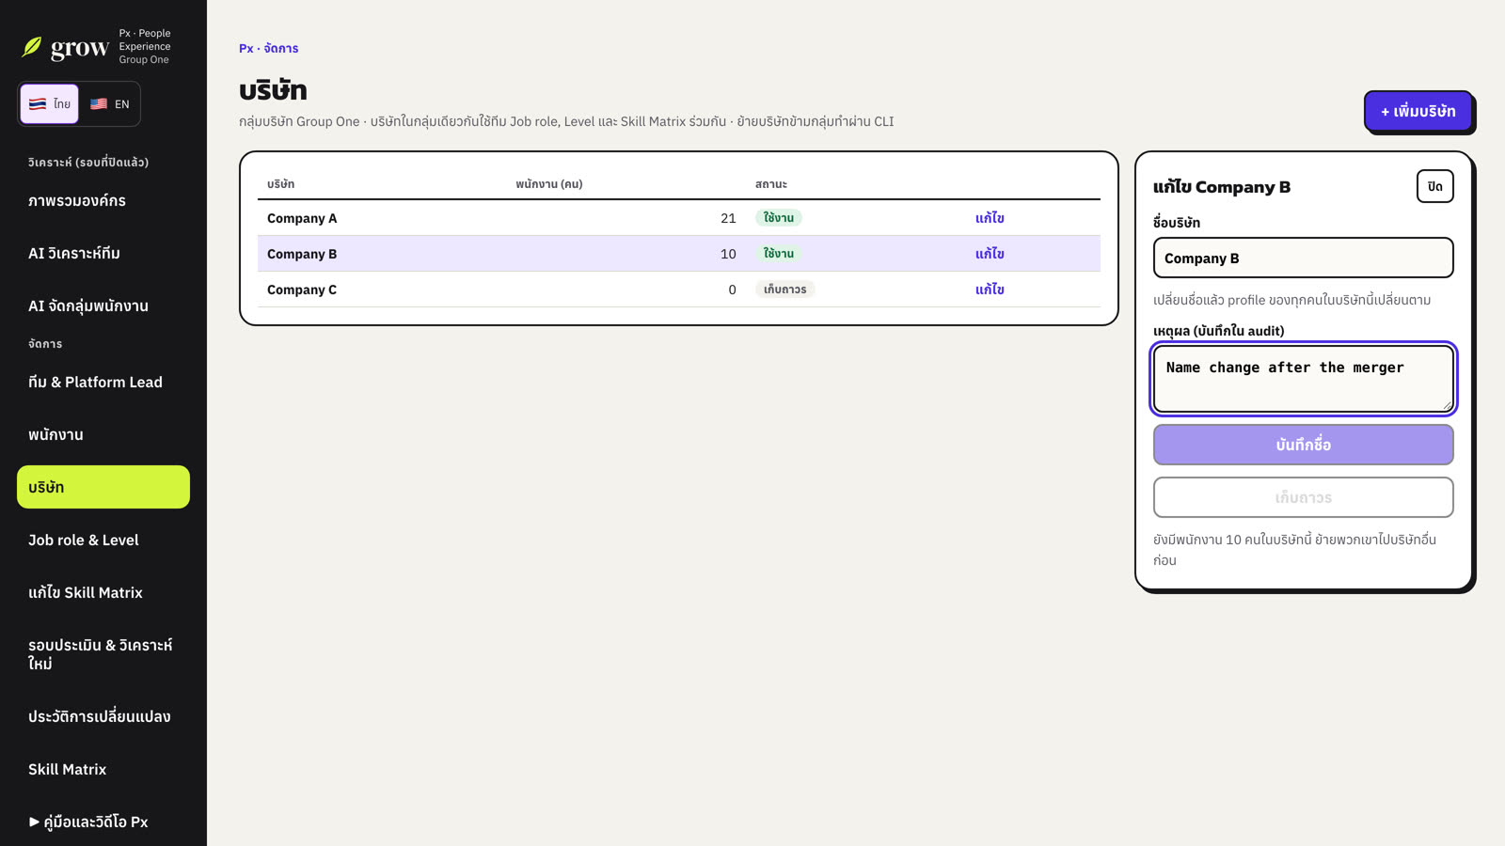
Task: Close the edit panel with ปิด
Action: [1435, 186]
